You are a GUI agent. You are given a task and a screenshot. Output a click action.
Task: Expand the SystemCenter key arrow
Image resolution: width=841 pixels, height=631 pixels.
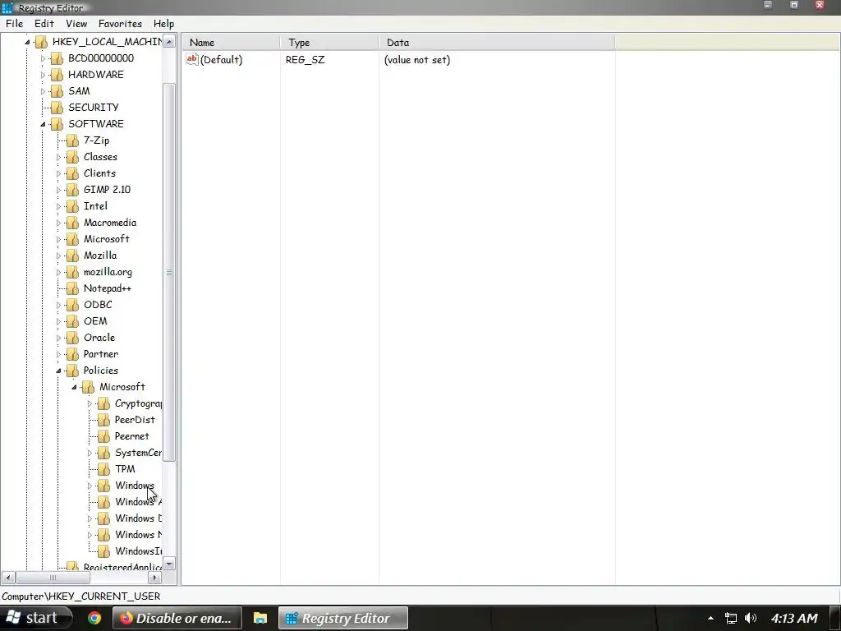click(x=90, y=454)
